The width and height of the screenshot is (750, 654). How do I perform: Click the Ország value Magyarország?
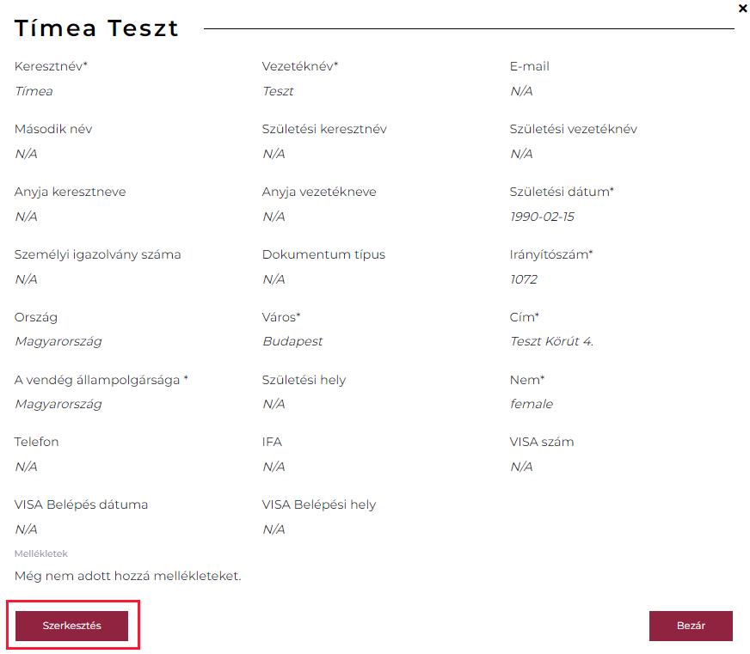coord(58,341)
